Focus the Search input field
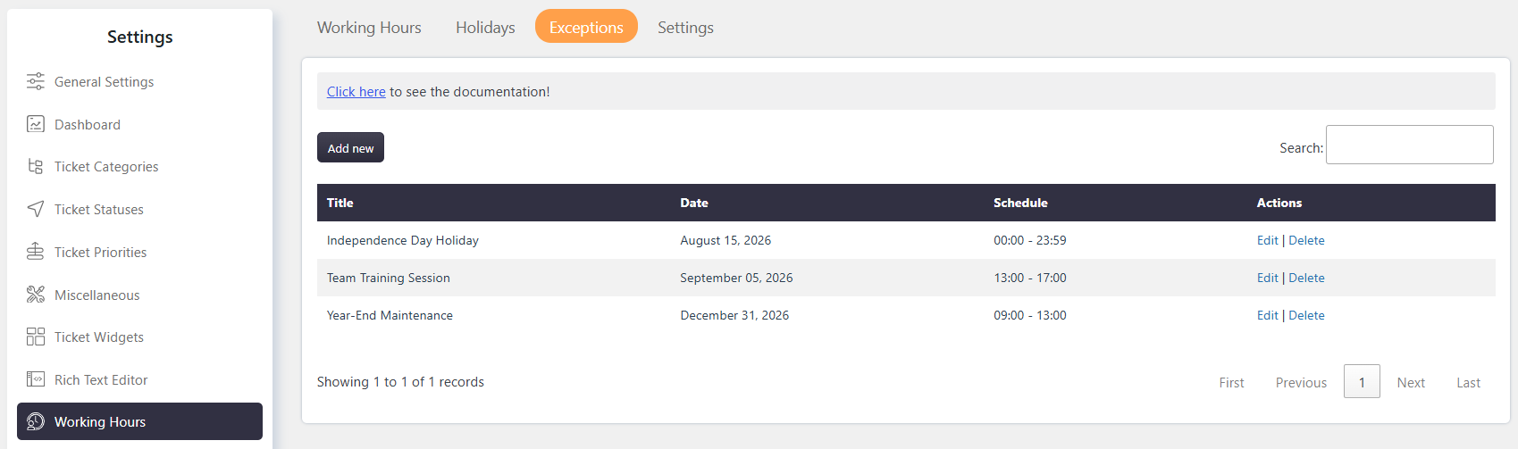 click(1409, 145)
